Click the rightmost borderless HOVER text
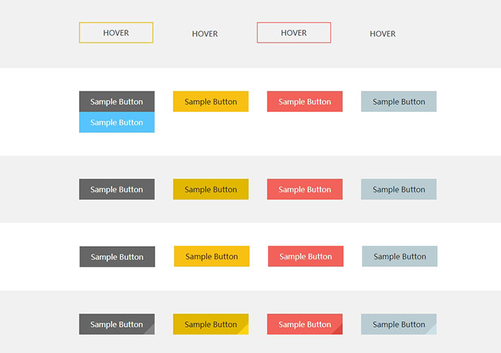Screen dimensions: 501x353 click(382, 34)
